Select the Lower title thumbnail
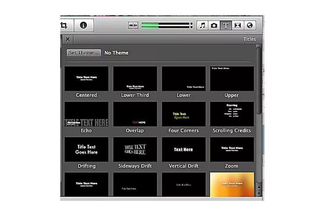 point(184,78)
